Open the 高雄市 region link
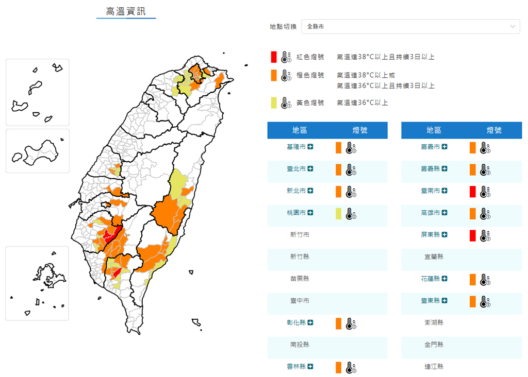528x377 pixels. tap(431, 213)
